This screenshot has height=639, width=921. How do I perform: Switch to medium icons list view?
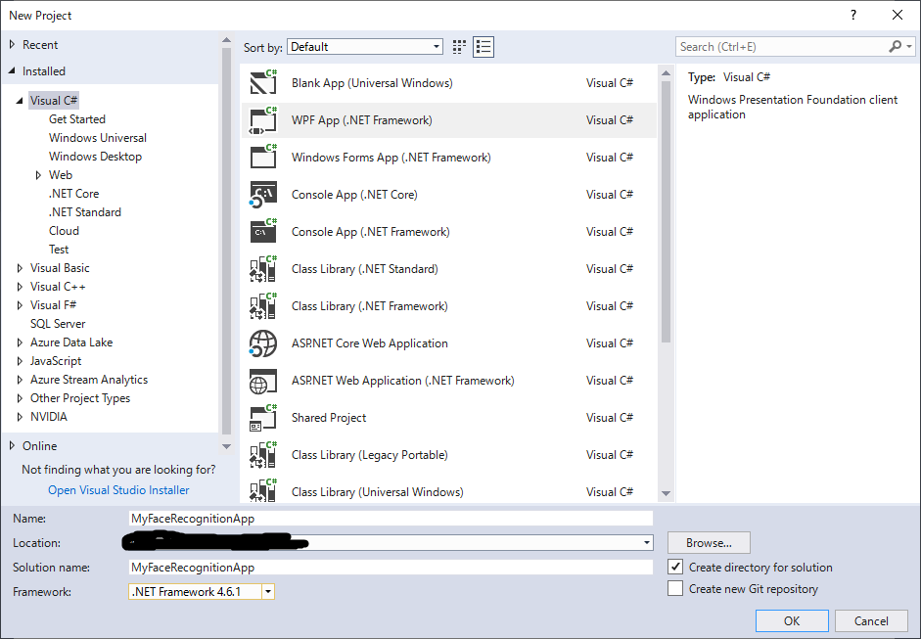coord(484,47)
